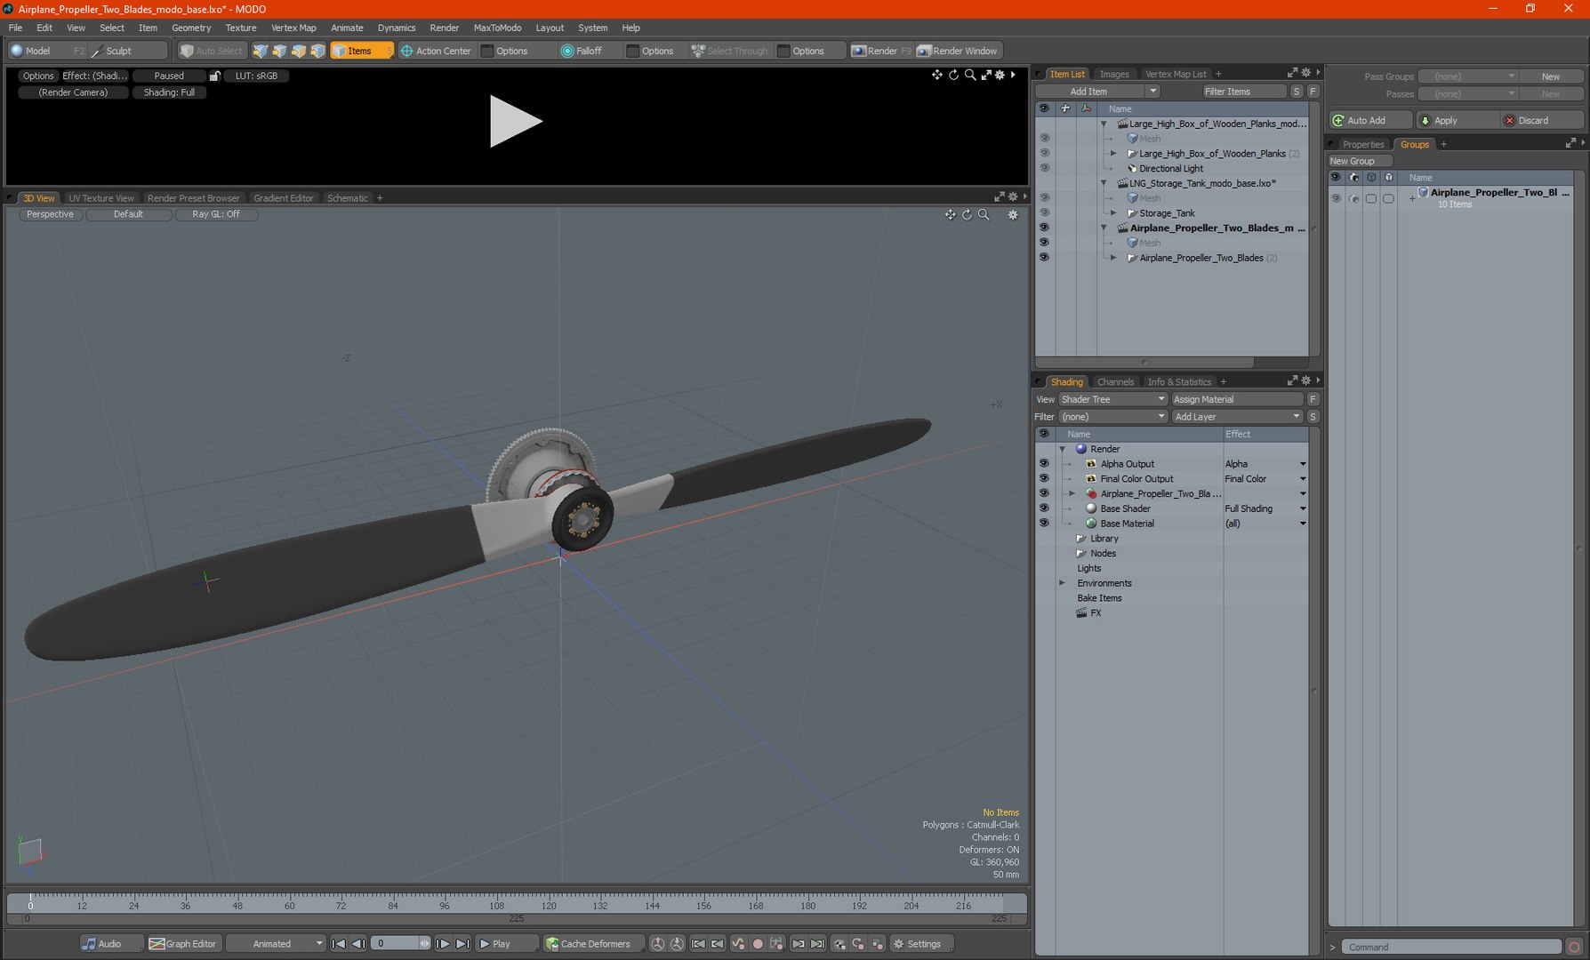This screenshot has width=1590, height=960.
Task: Open Shader Tree view dropdown
Action: tap(1112, 399)
